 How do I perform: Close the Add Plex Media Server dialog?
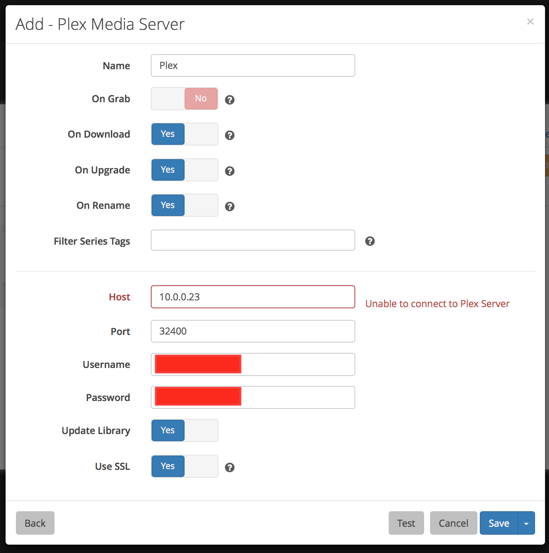coord(530,21)
